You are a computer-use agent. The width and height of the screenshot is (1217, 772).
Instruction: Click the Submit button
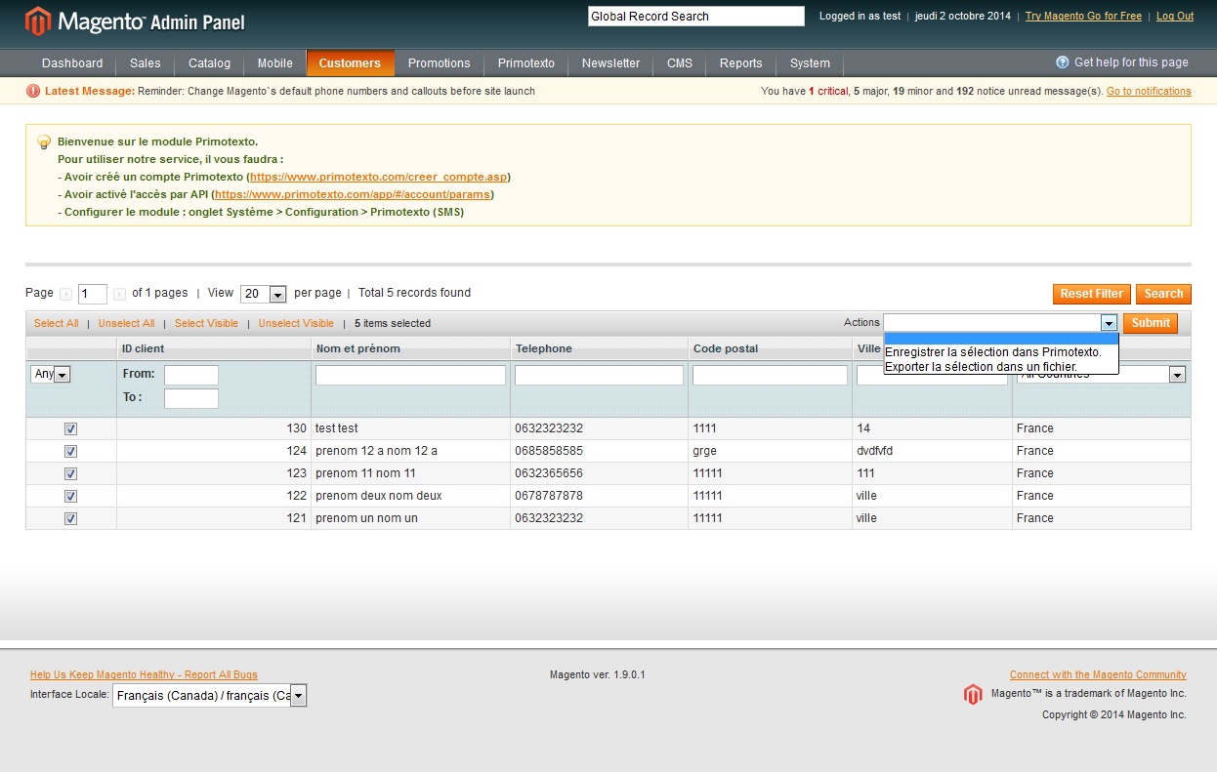pos(1151,323)
